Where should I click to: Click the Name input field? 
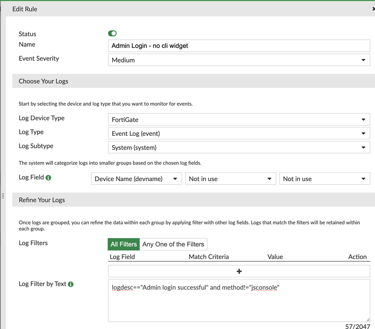(239, 46)
